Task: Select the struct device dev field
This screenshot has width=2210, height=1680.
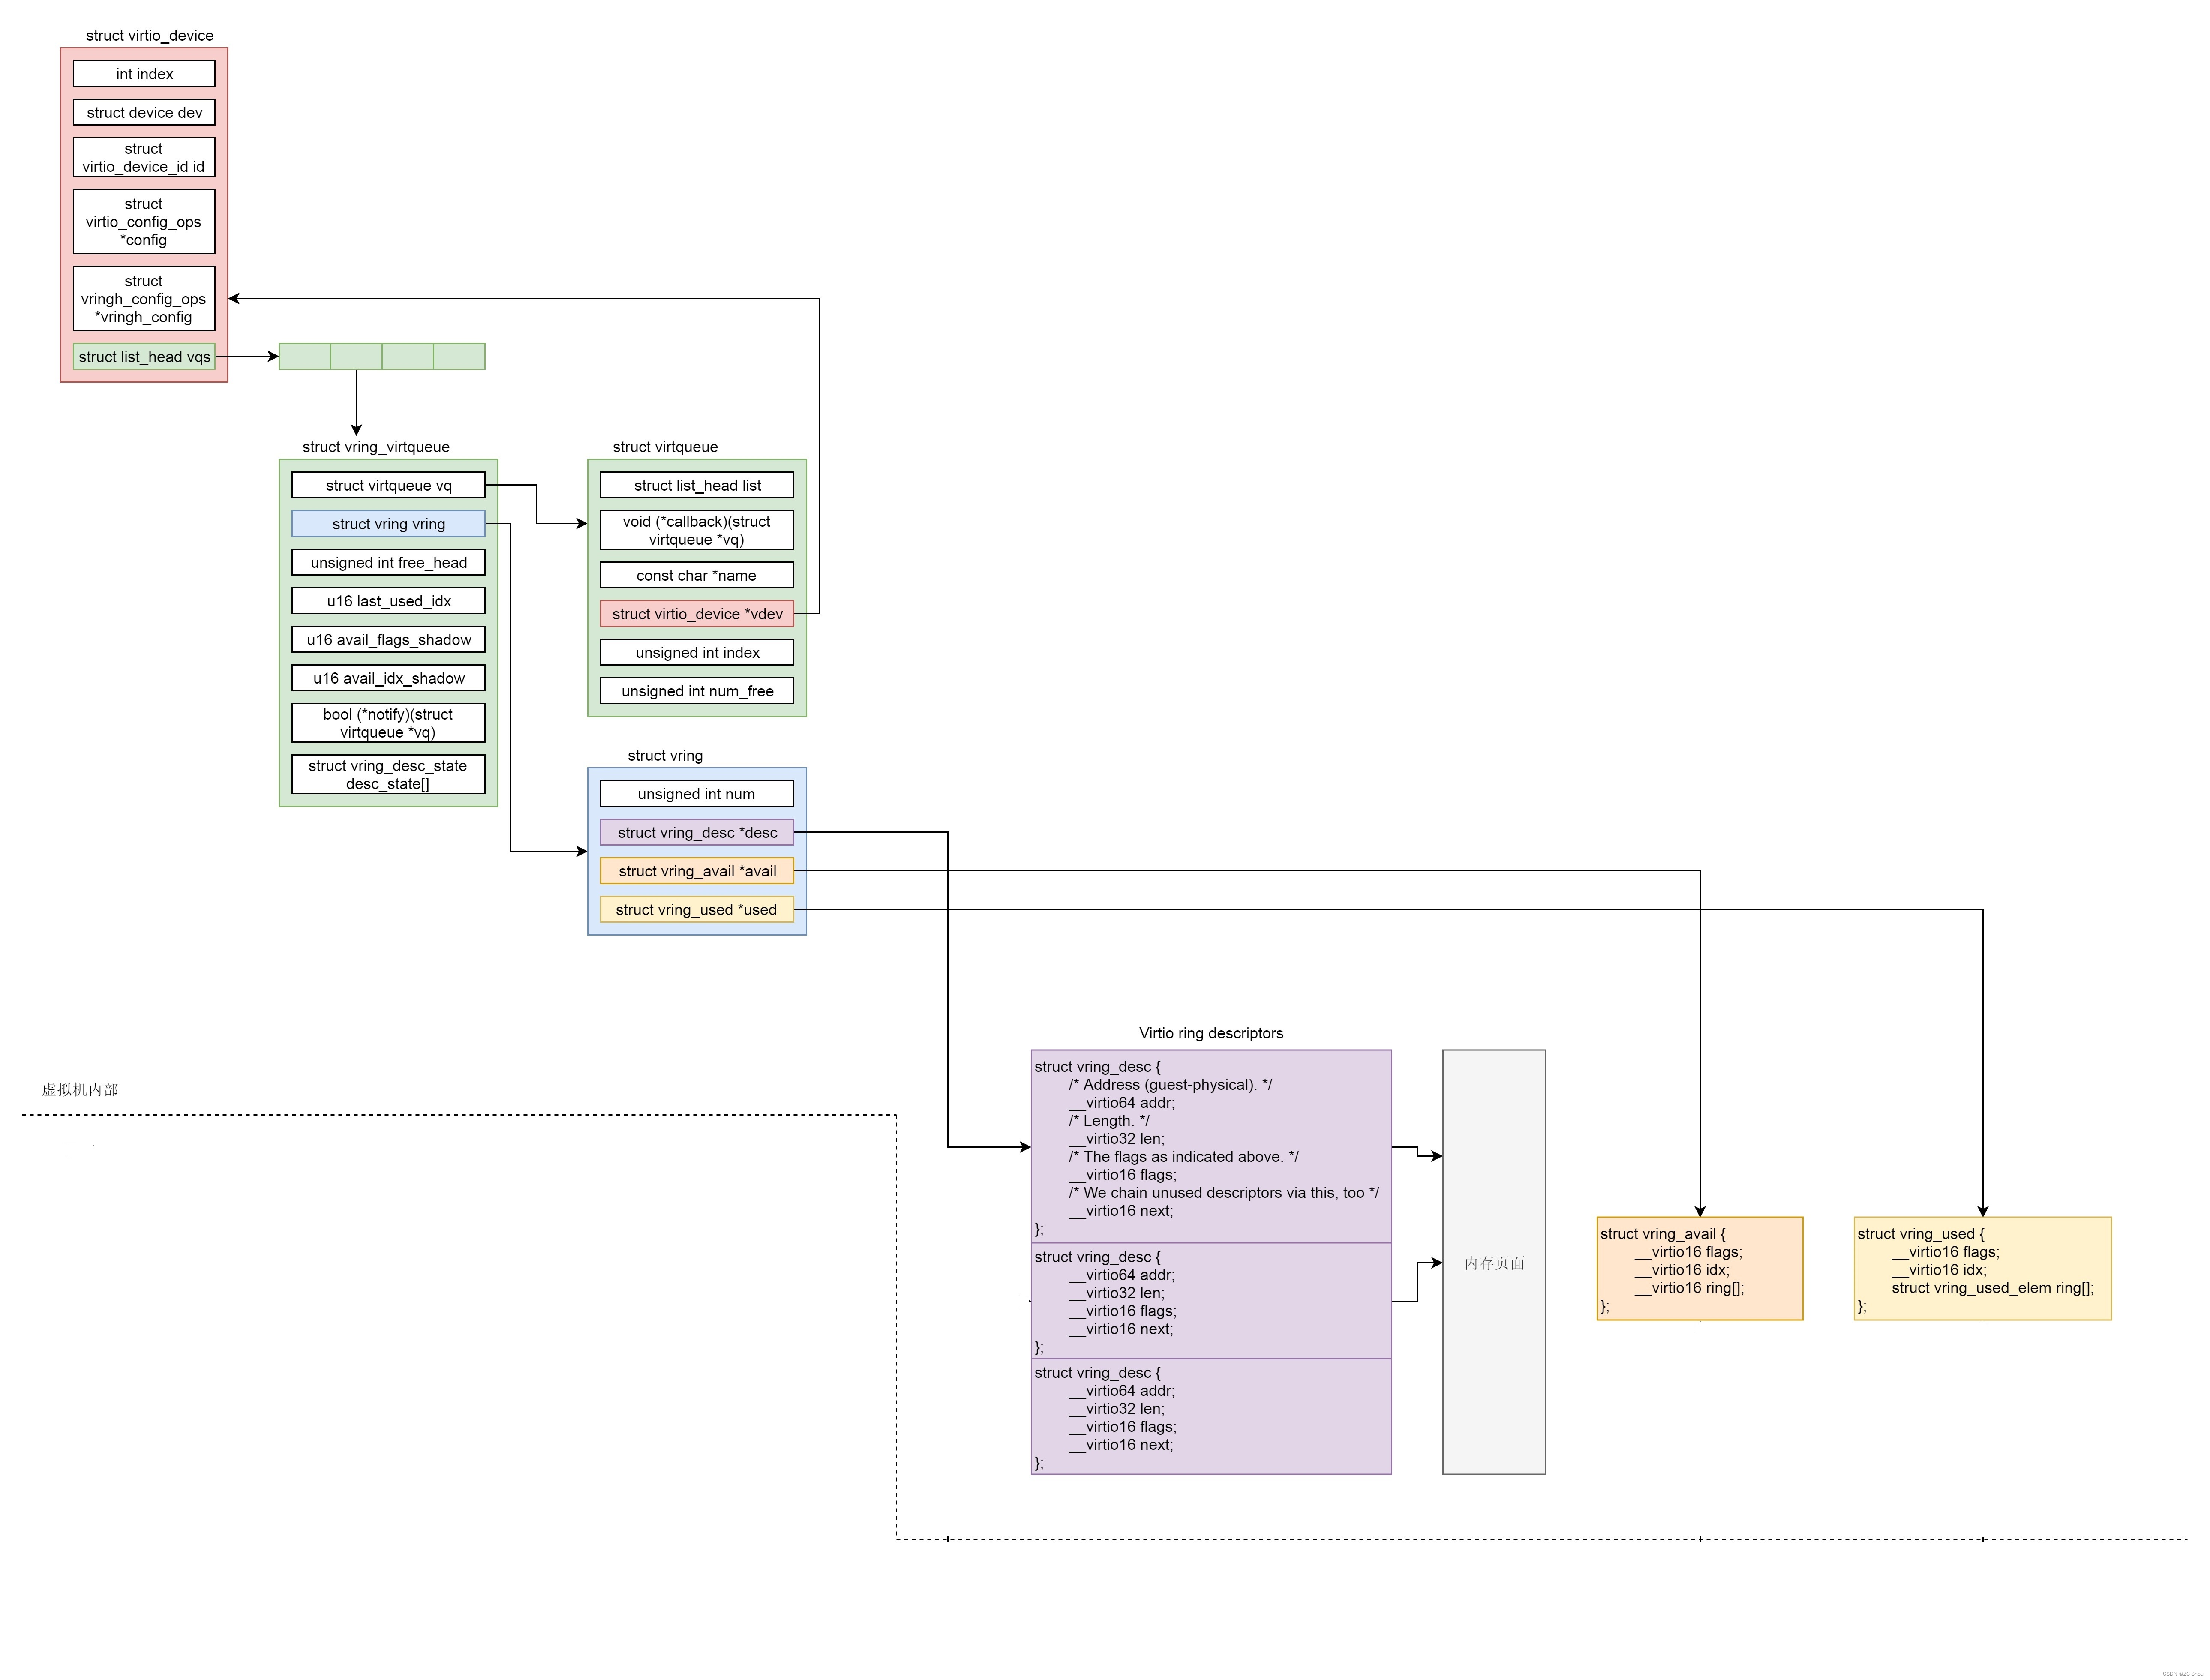Action: click(144, 112)
